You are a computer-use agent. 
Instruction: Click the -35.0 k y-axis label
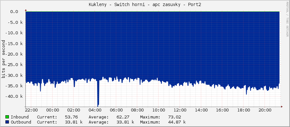(x=15, y=86)
